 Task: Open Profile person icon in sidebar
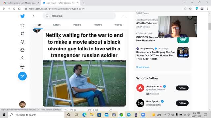tap(22, 58)
